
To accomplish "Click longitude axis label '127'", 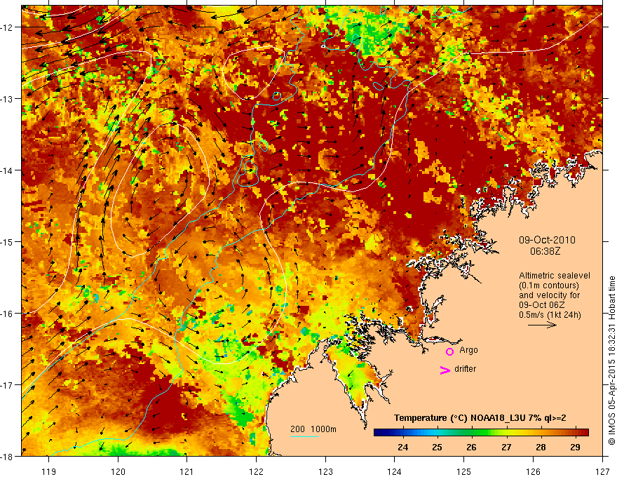I will (x=602, y=471).
